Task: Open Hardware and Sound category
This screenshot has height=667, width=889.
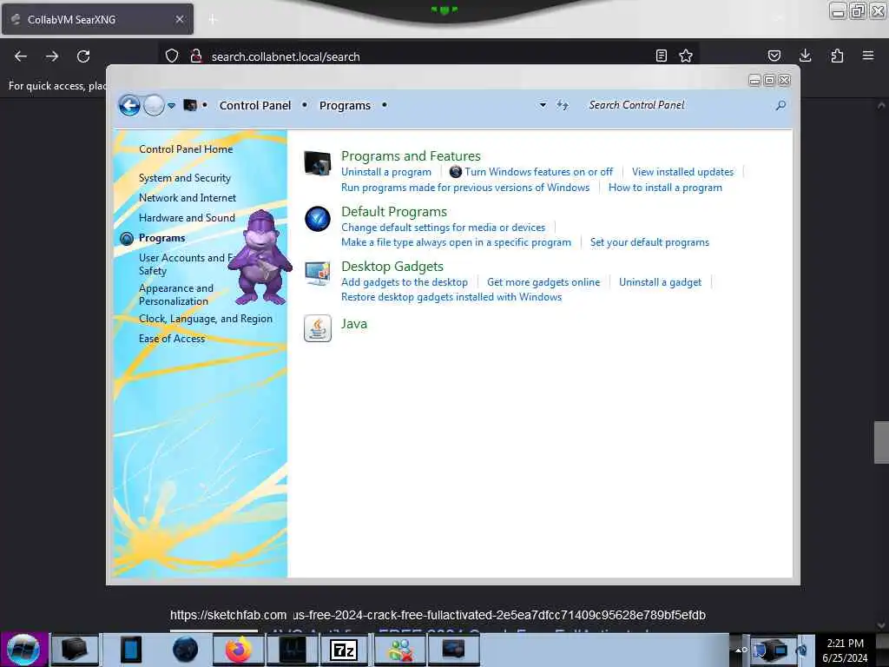Action: coord(187,218)
